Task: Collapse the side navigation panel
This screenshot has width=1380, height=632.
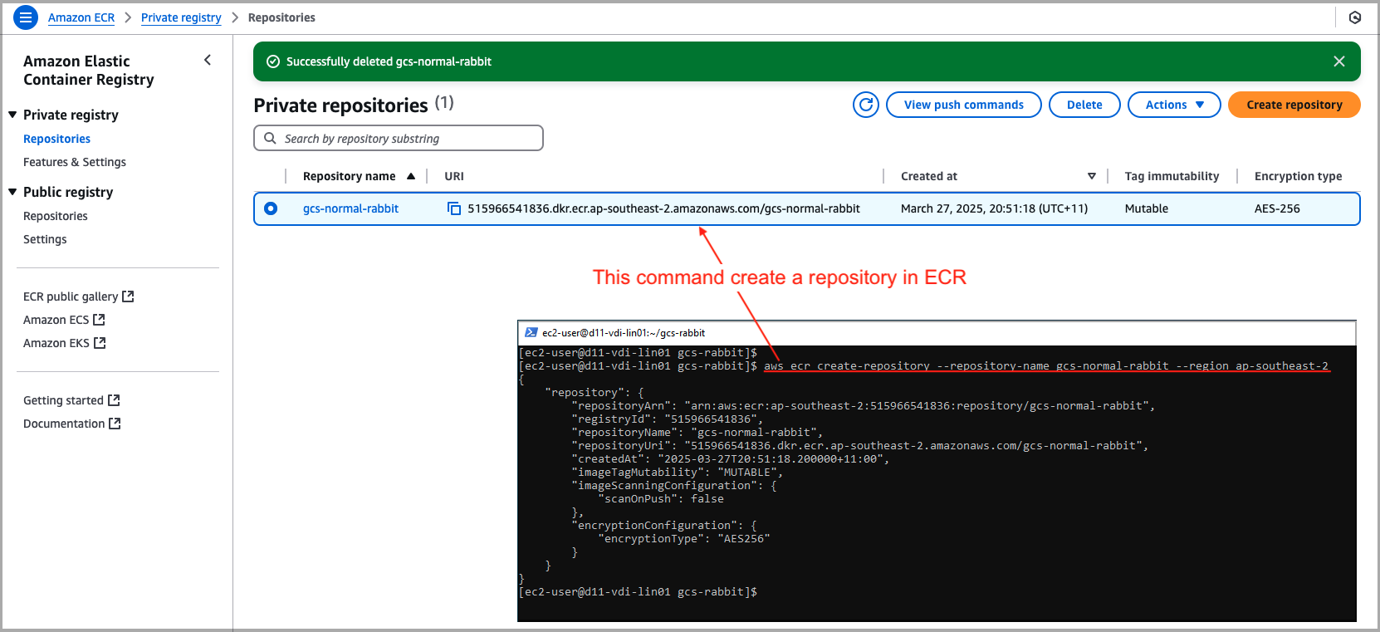Action: 208,60
